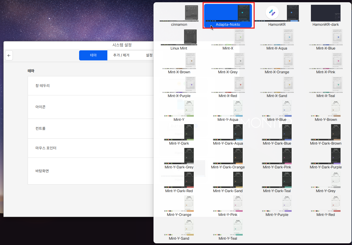
Task: Open the 설정 tab
Action: coord(149,55)
